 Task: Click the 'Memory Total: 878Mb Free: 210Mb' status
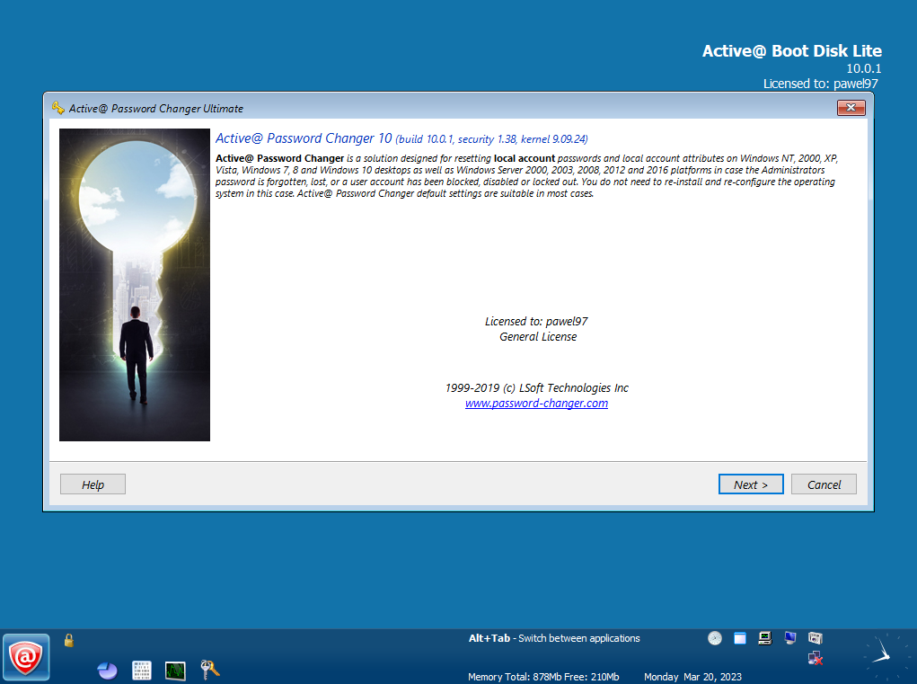click(x=543, y=677)
